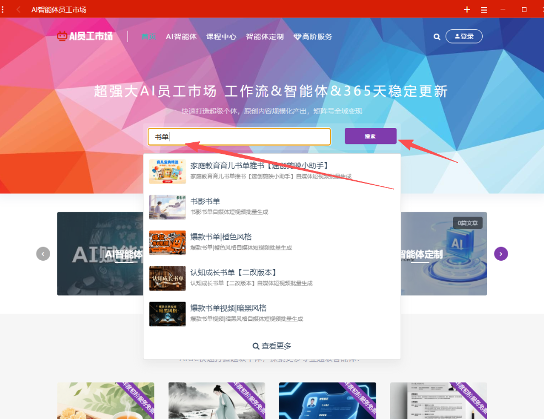Open the three-dot menu at top left
544x419 pixels.
pos(3,9)
